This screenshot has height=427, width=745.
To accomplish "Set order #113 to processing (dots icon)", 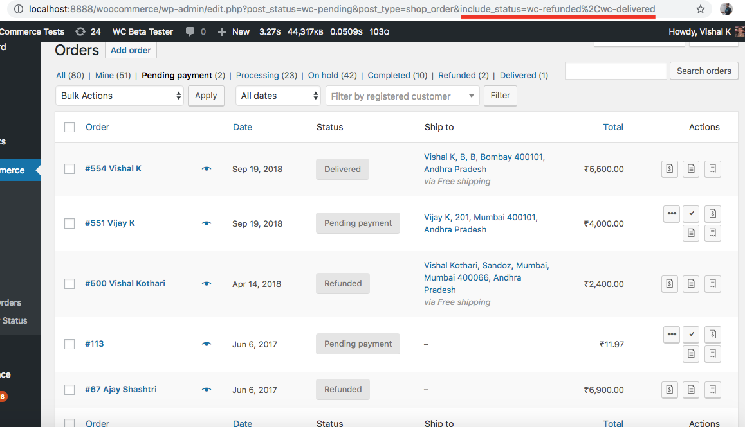I will tap(672, 335).
